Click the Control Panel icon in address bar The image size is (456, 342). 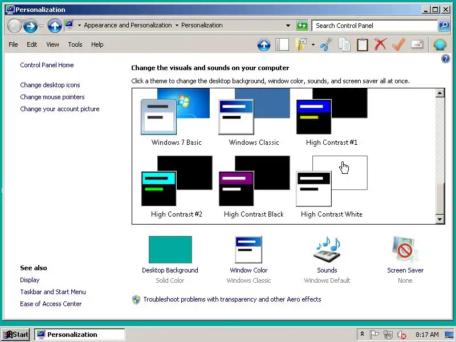click(69, 25)
